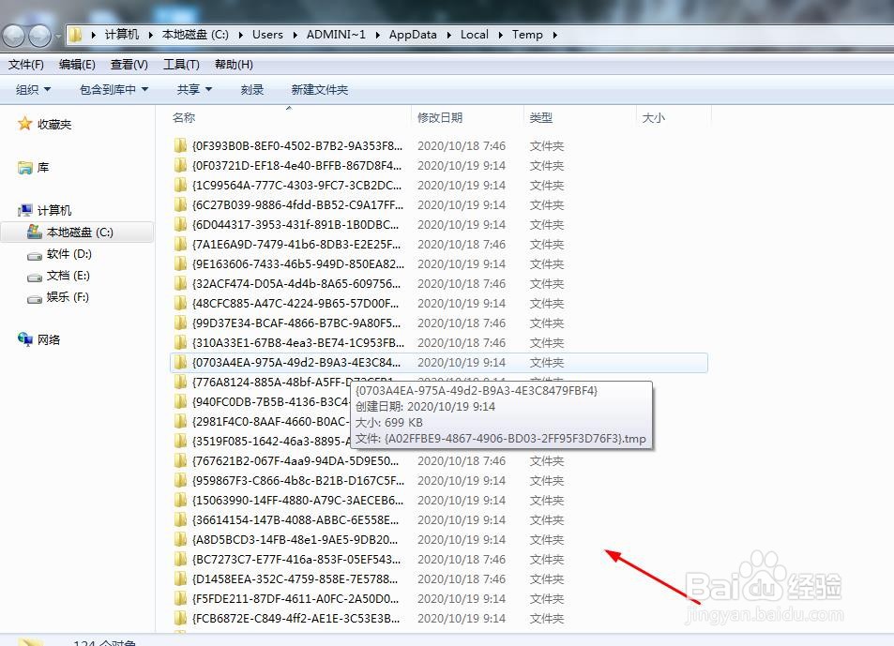Screen dimensions: 894x646
Task: Select folder icon of {959867F3-C866-4b8c...}
Action: coord(180,480)
